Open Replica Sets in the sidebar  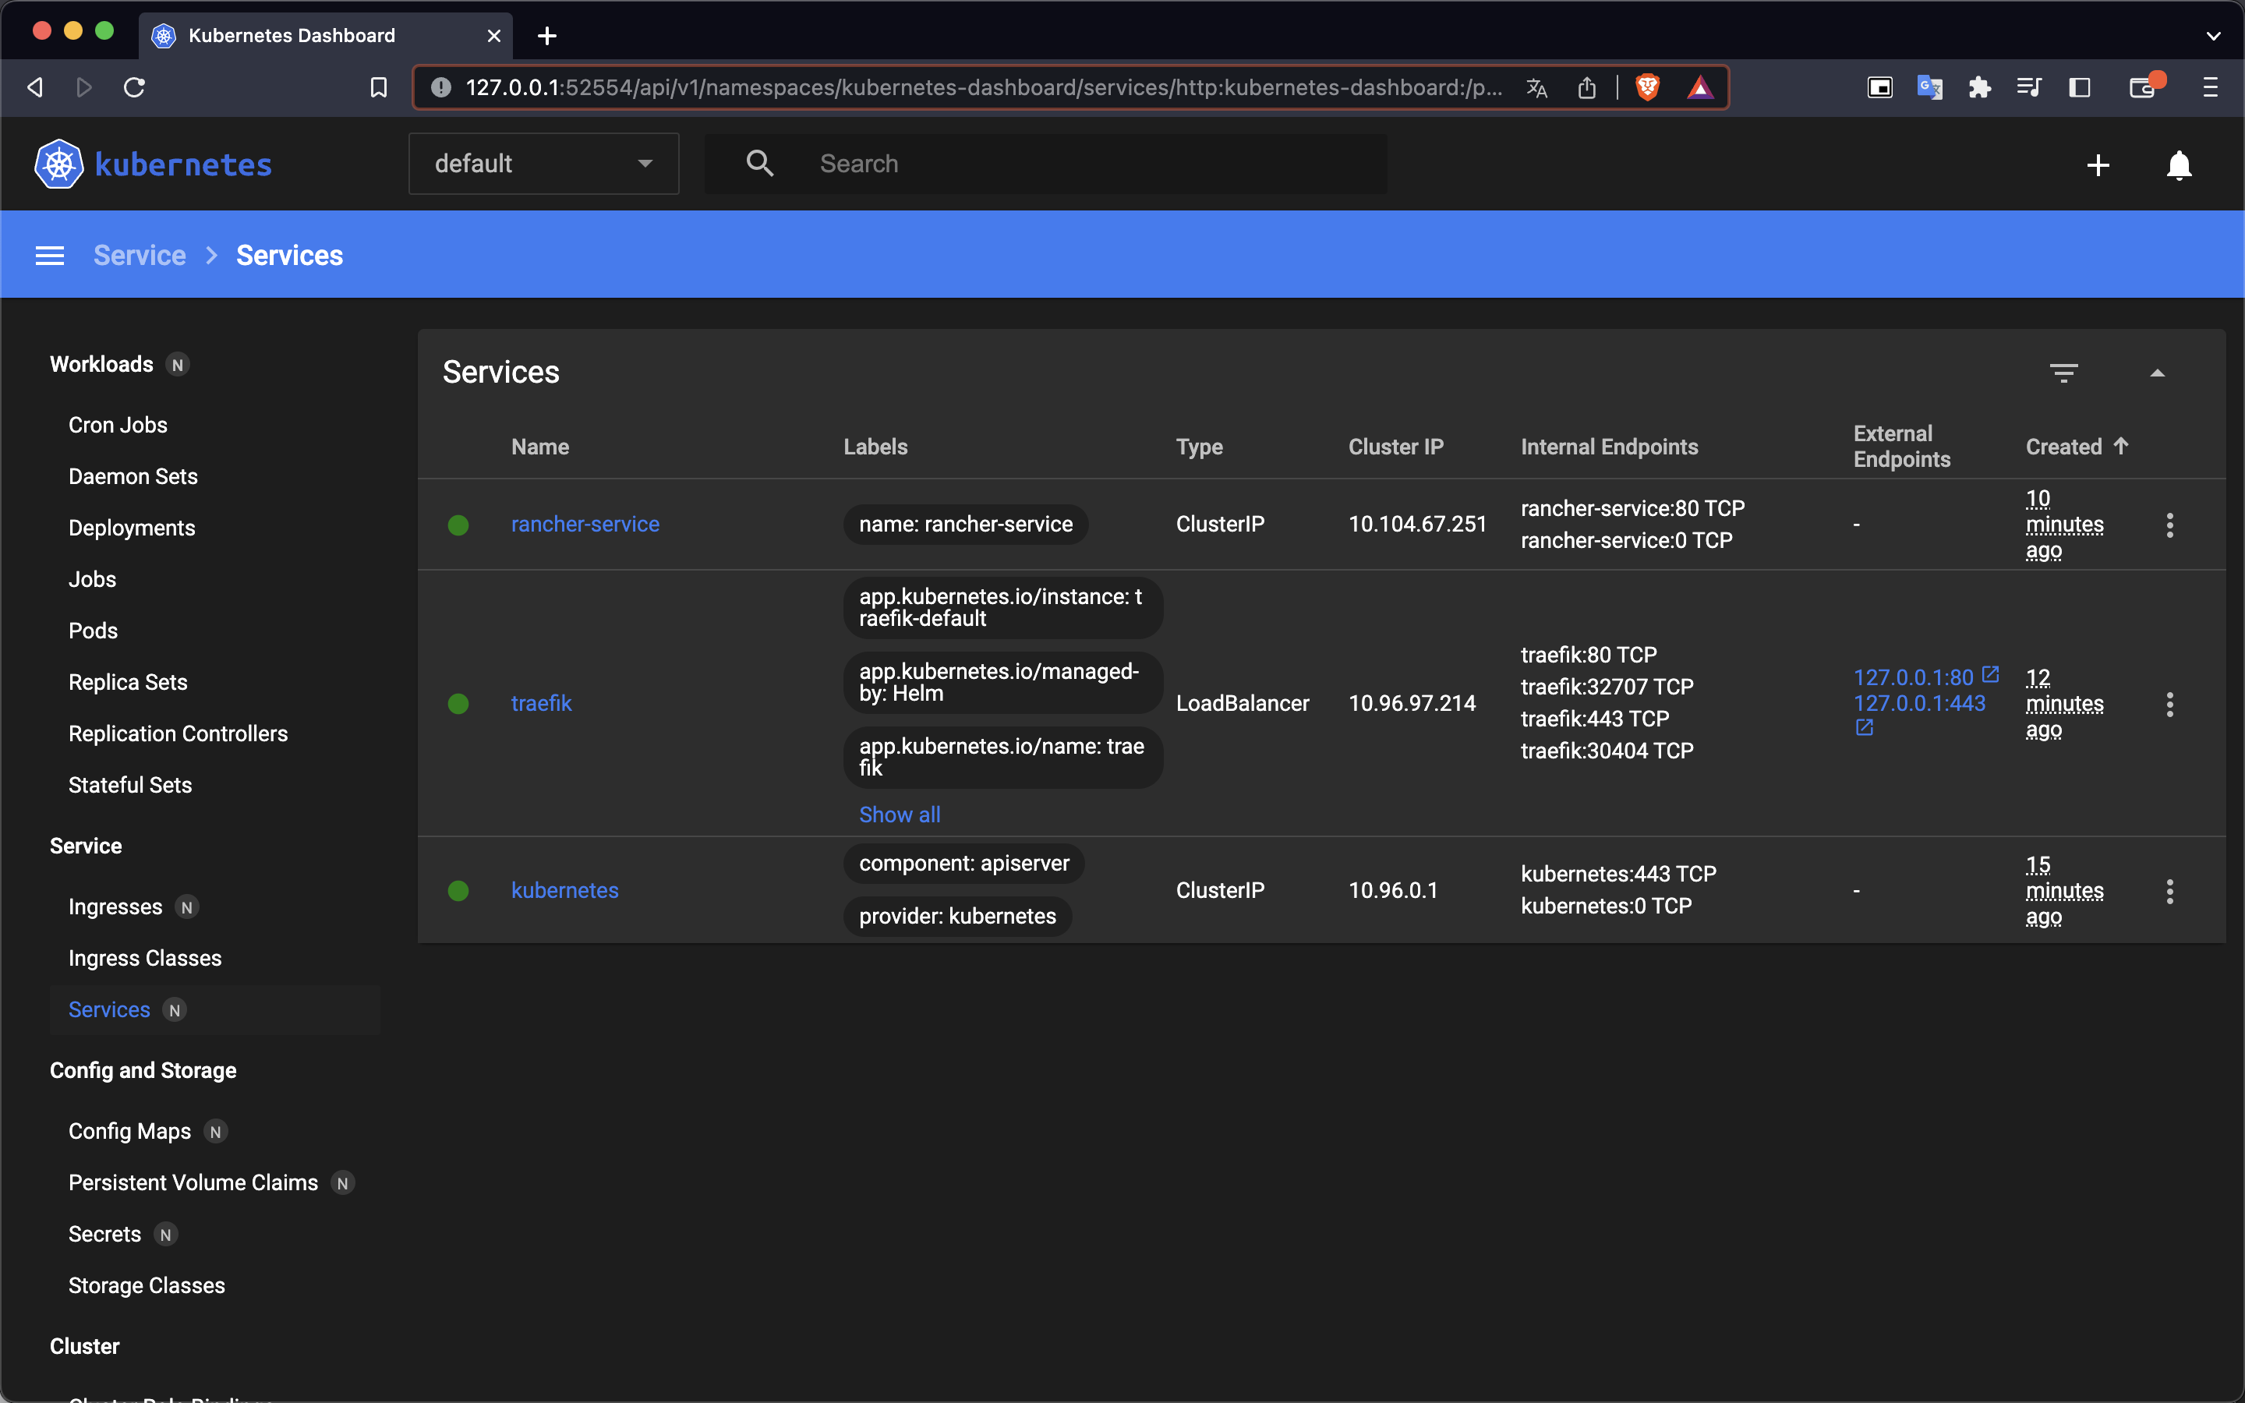coord(128,682)
